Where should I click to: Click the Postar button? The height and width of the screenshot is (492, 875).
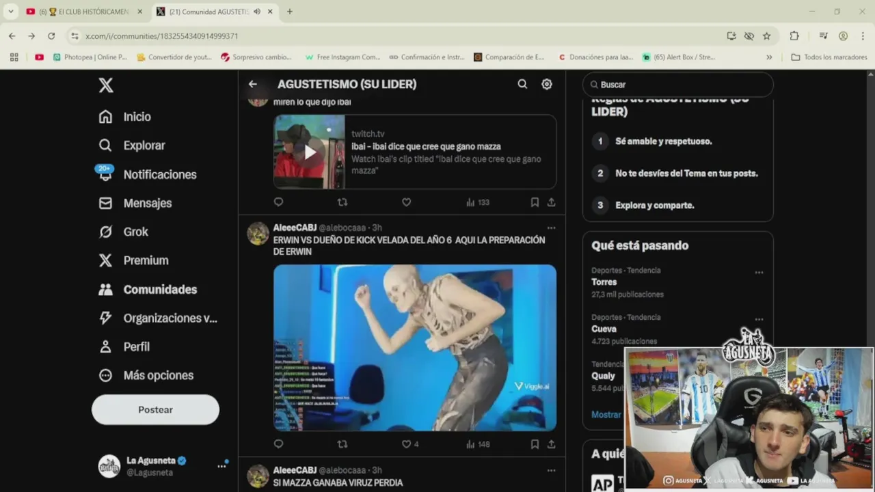point(155,409)
